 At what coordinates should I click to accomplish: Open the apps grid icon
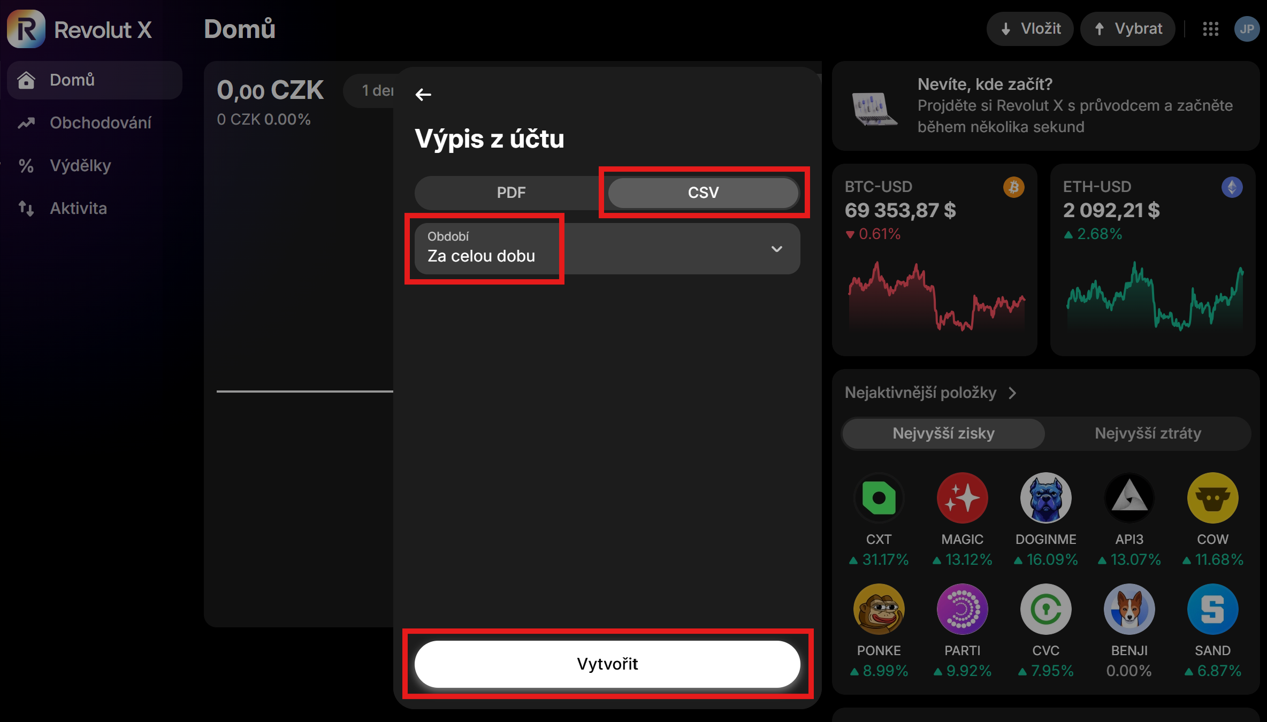tap(1210, 29)
